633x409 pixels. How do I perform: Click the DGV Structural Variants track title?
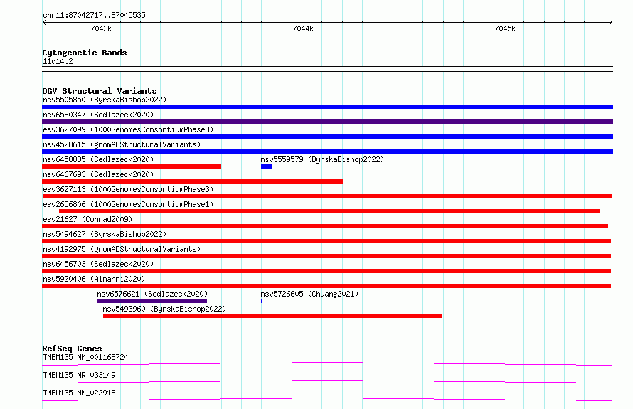click(100, 91)
